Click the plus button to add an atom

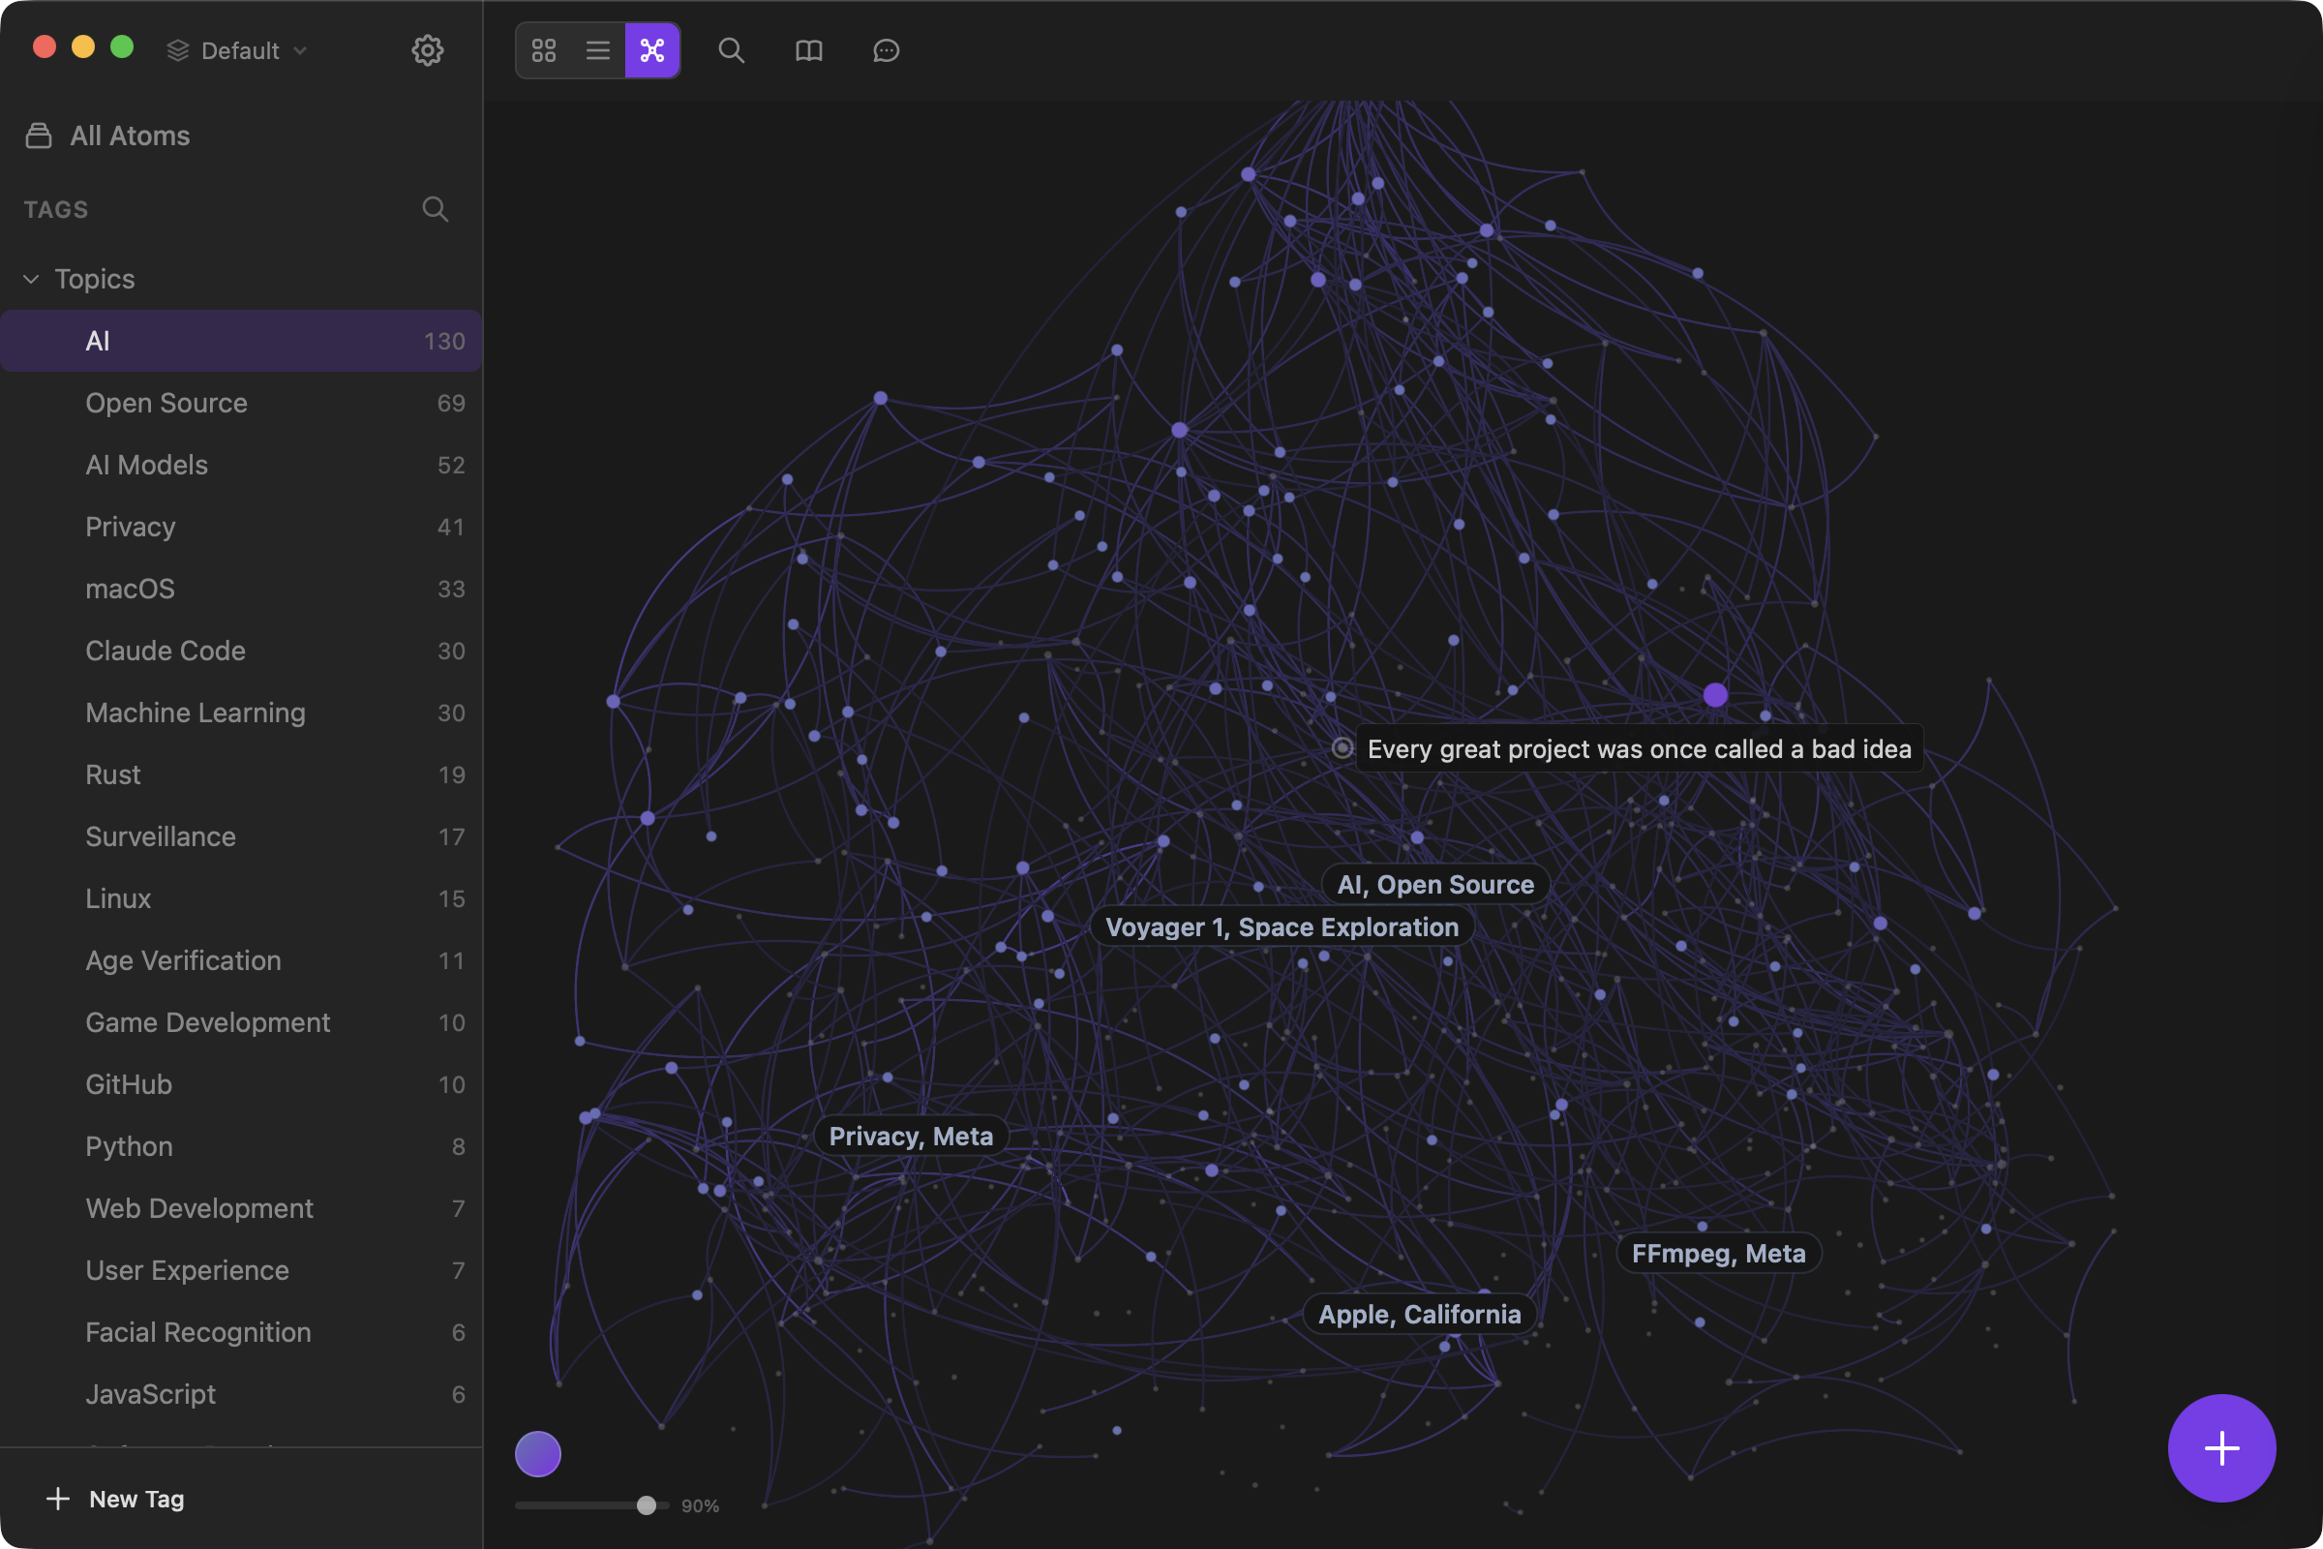tap(2221, 1448)
